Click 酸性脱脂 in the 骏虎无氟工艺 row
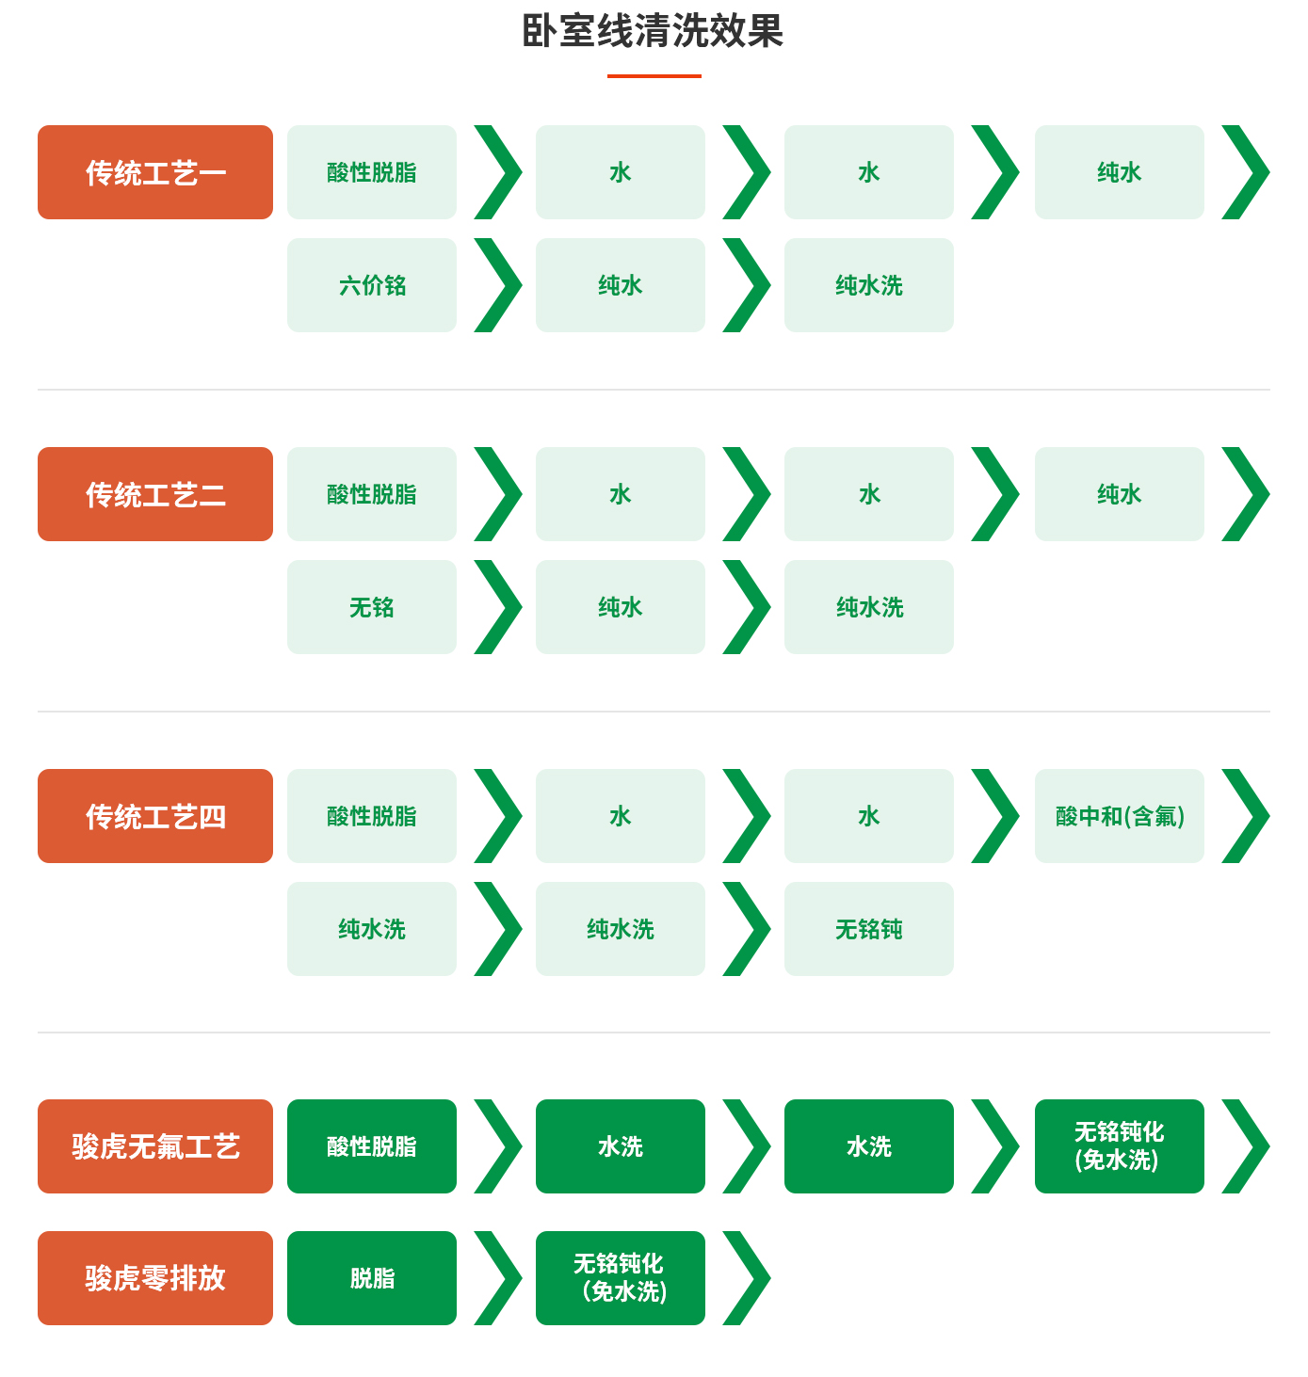The image size is (1308, 1377). [x=372, y=1146]
